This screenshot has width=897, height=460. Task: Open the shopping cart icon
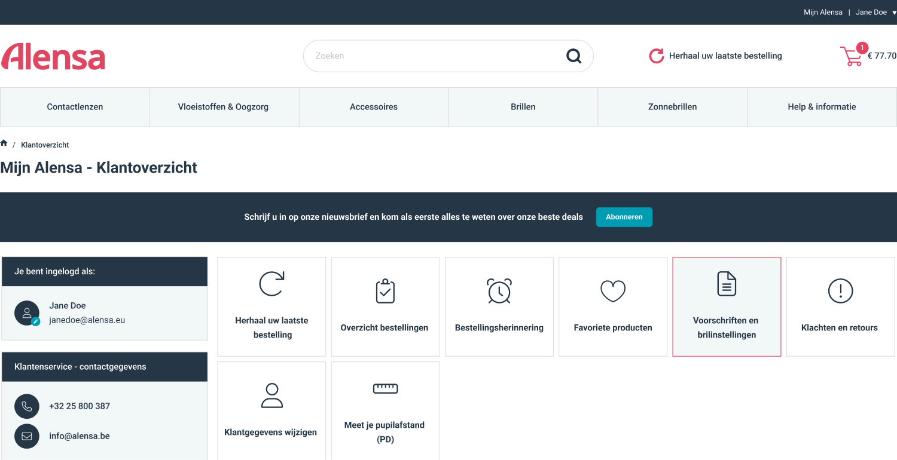[851, 56]
